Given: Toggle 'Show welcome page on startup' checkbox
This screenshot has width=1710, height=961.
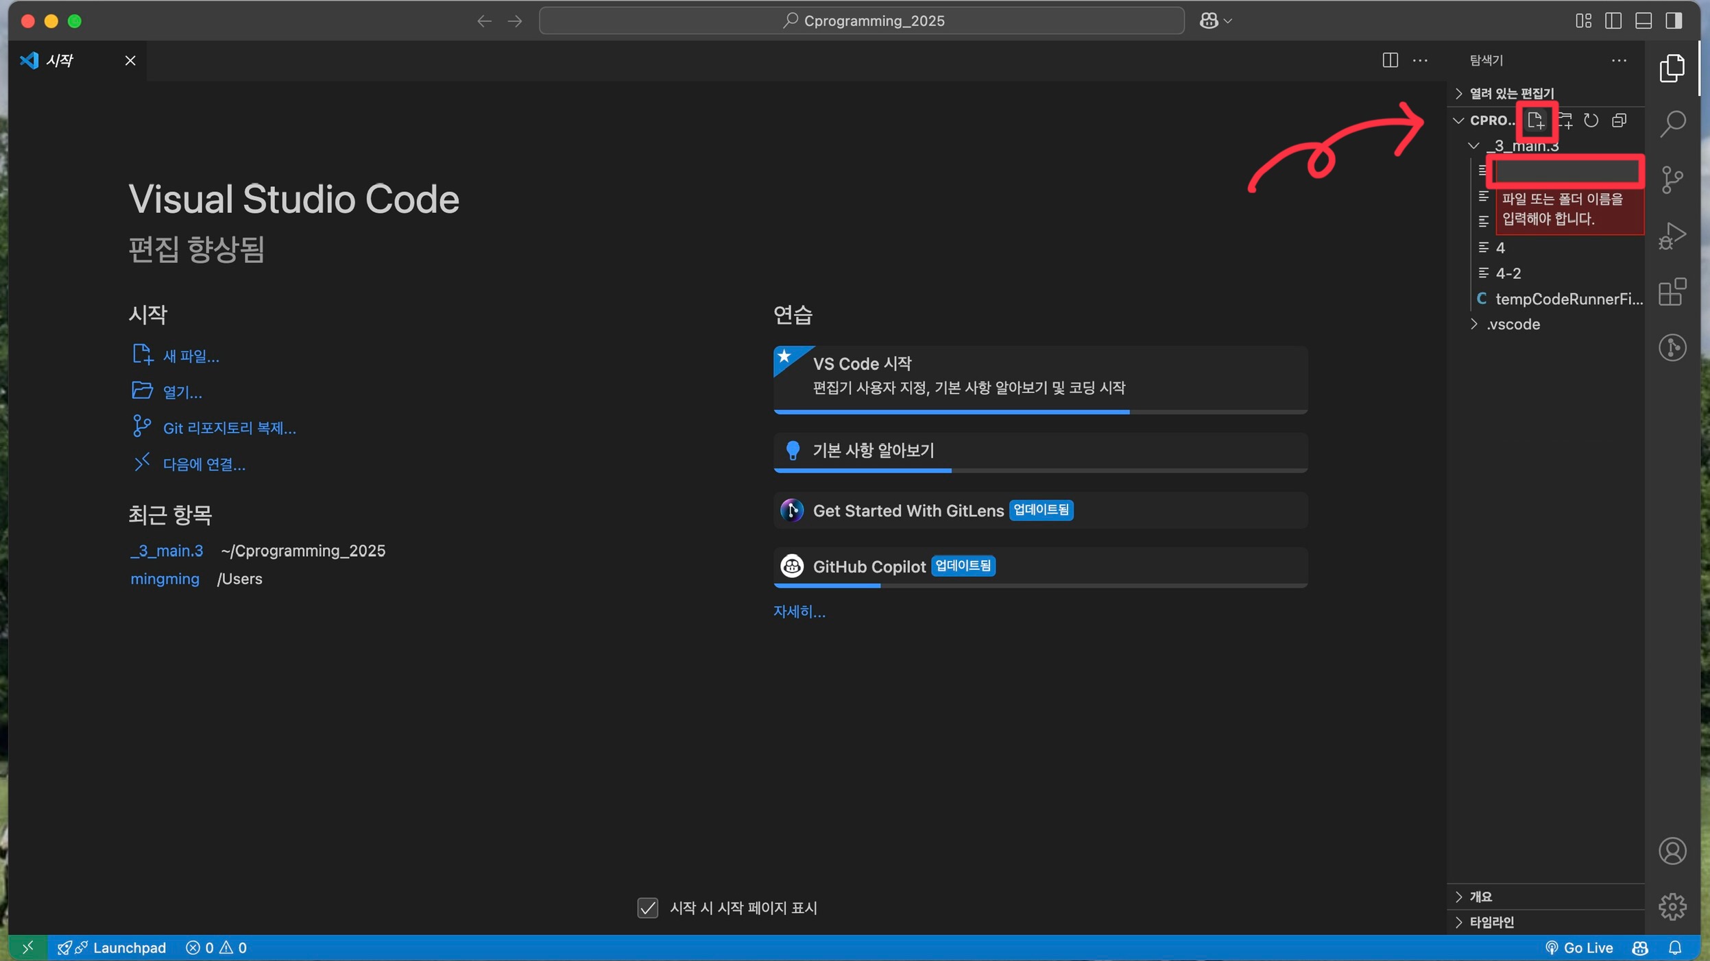Looking at the screenshot, I should pyautogui.click(x=647, y=908).
